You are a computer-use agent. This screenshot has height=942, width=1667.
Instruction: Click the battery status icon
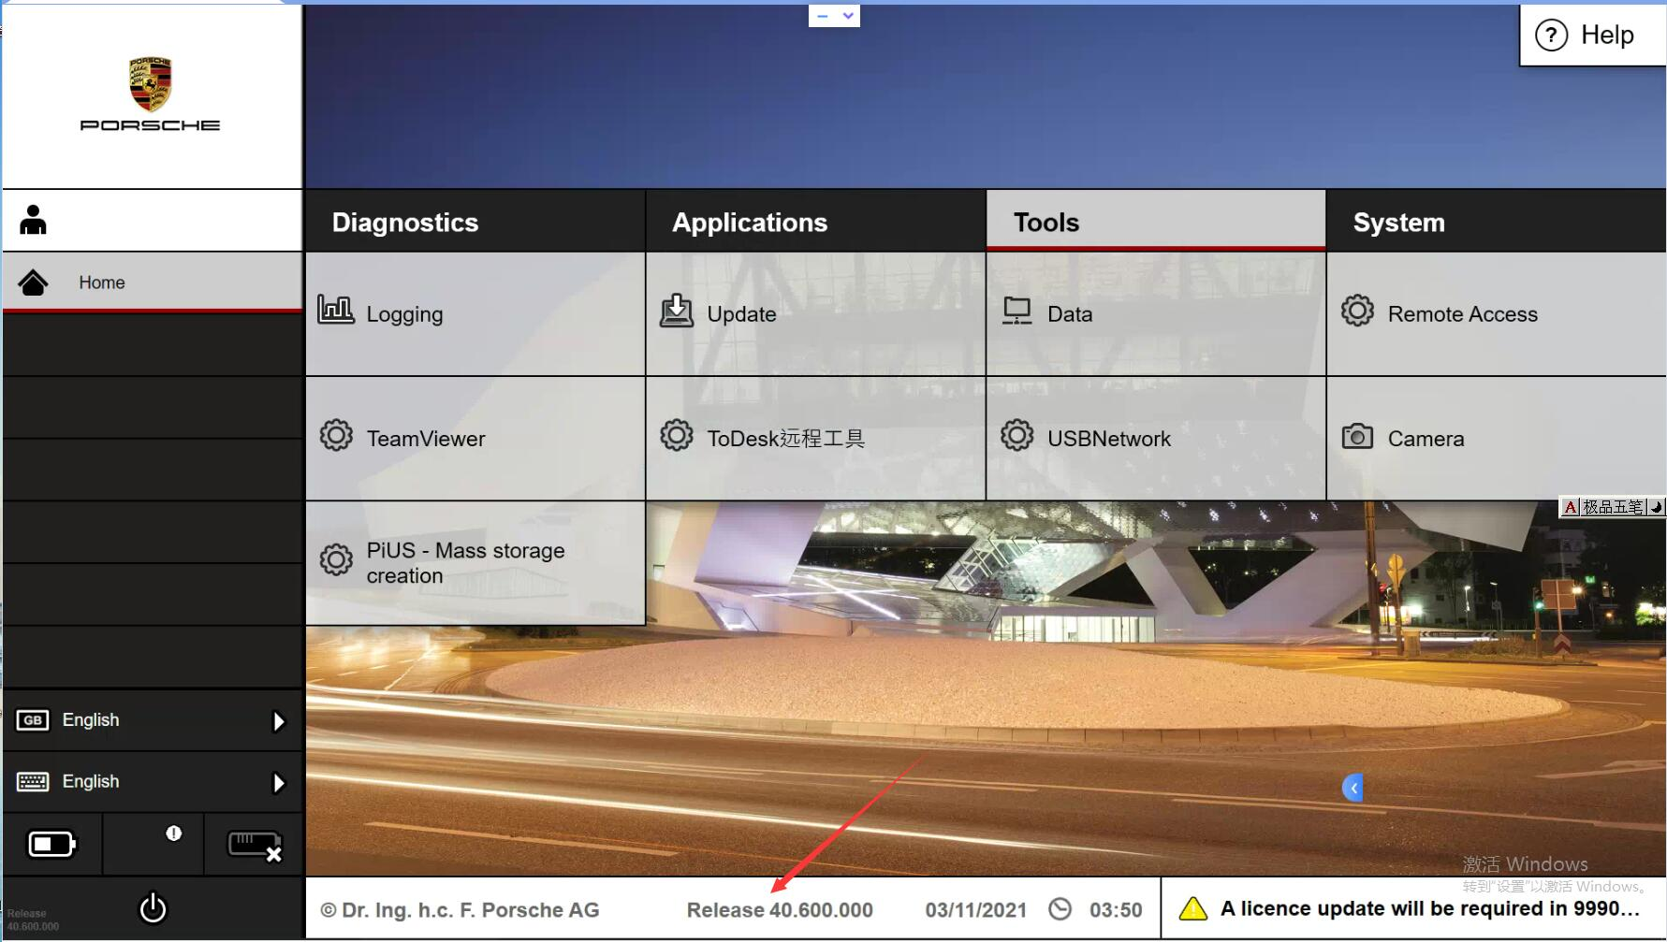click(51, 845)
